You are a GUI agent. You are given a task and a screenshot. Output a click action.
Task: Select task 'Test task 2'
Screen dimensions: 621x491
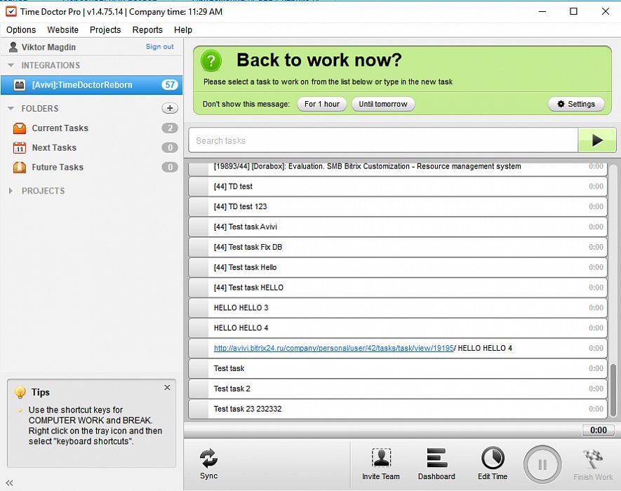398,389
